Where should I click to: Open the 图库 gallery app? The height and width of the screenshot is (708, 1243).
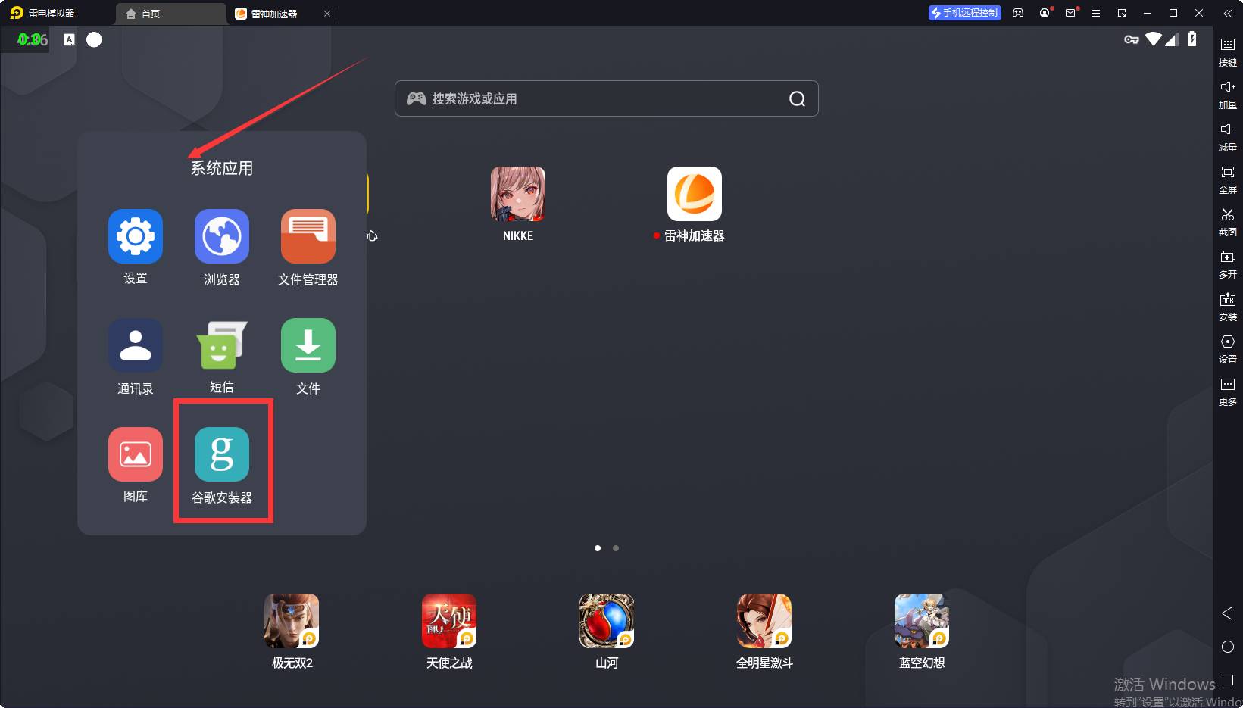(136, 454)
